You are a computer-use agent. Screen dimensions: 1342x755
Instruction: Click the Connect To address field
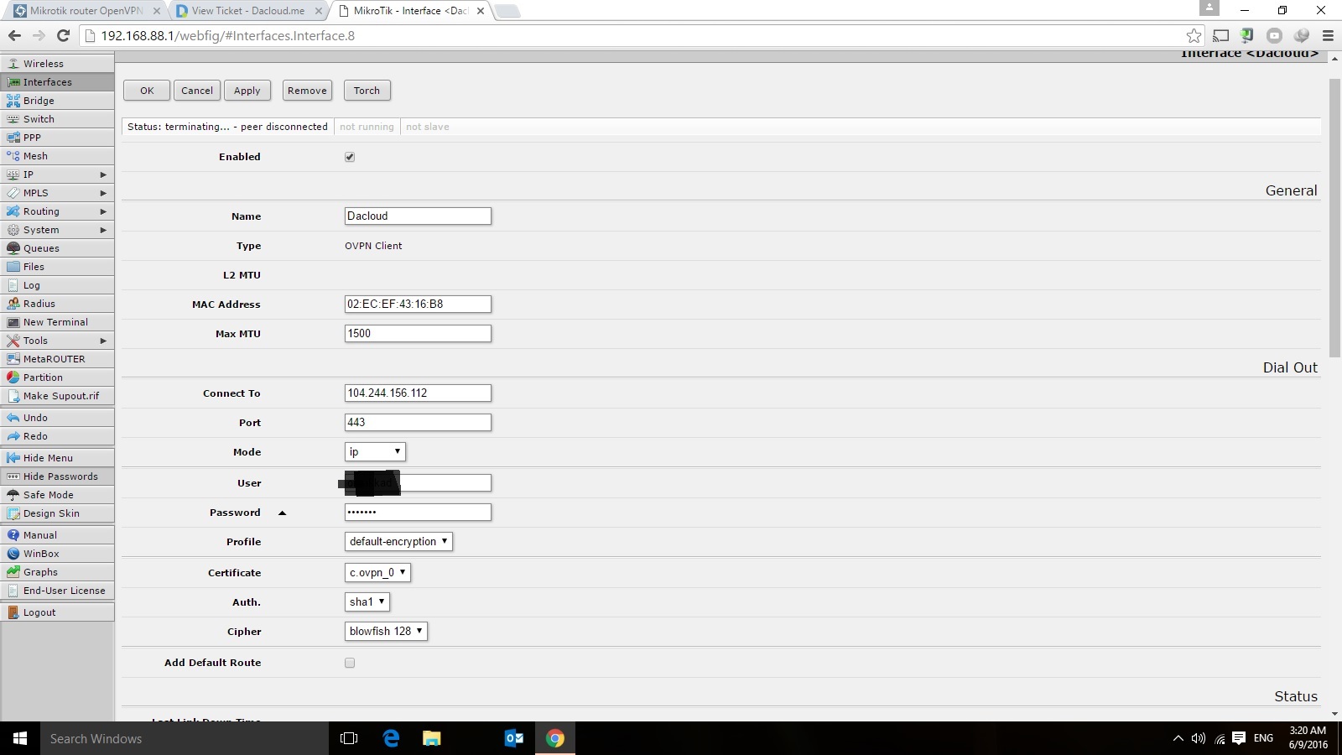[x=418, y=393]
